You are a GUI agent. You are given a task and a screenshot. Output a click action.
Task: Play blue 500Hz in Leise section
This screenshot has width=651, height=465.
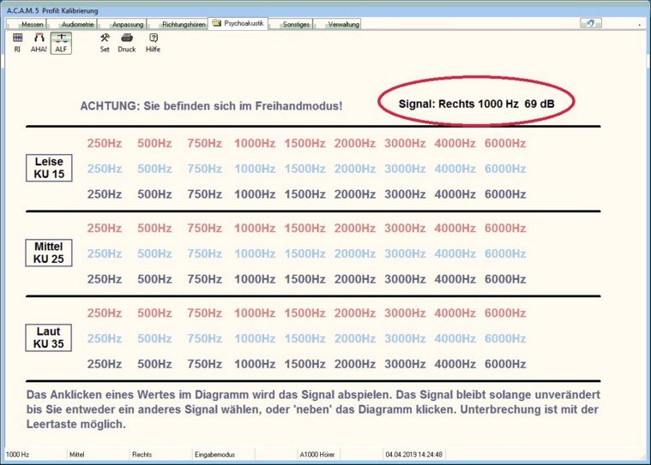154,169
